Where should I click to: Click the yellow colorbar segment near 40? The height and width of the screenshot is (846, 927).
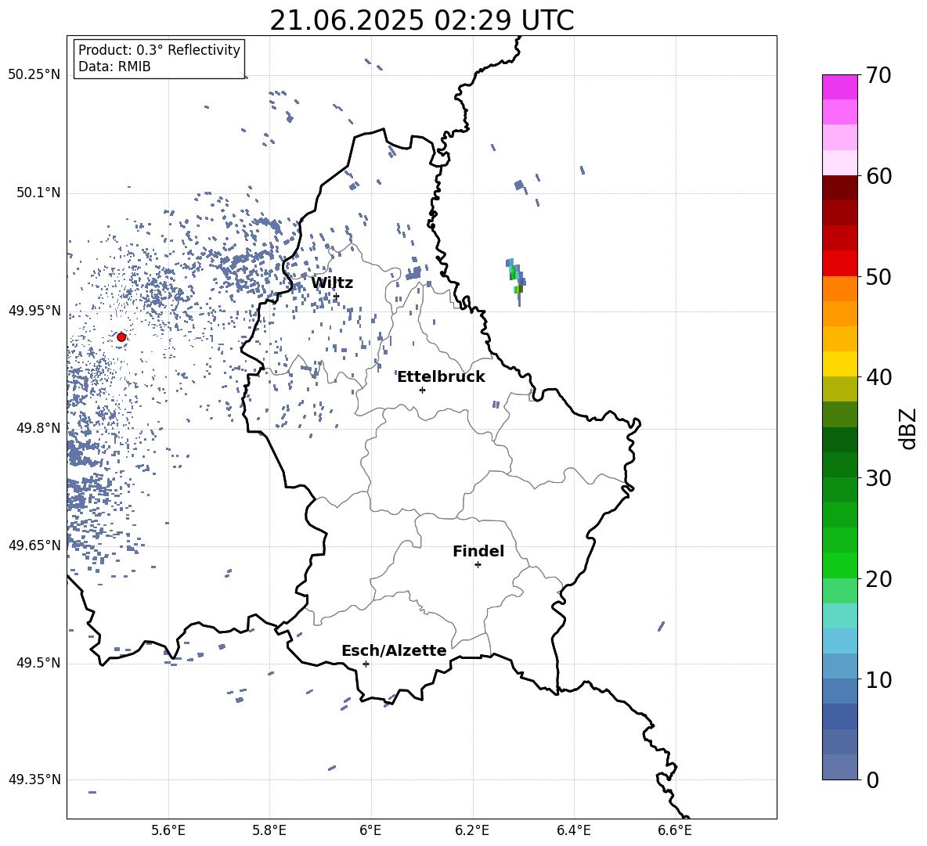839,364
